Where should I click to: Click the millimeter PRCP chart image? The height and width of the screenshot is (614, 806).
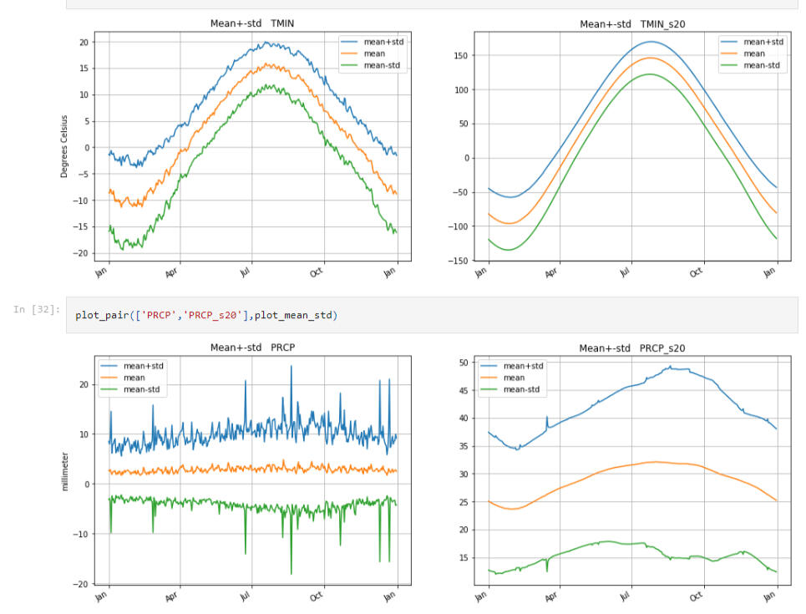pyautogui.click(x=251, y=470)
